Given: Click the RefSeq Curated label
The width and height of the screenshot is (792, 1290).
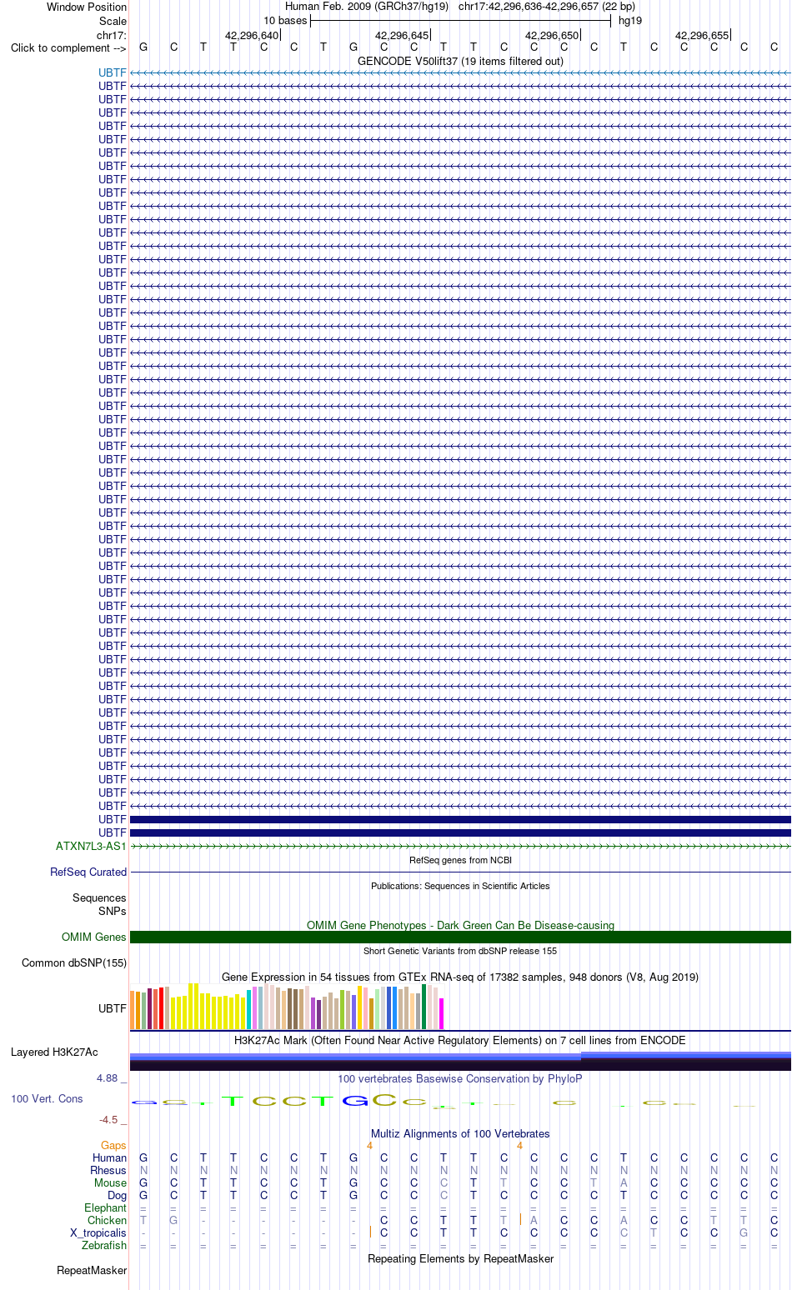Looking at the screenshot, I should (x=88, y=872).
